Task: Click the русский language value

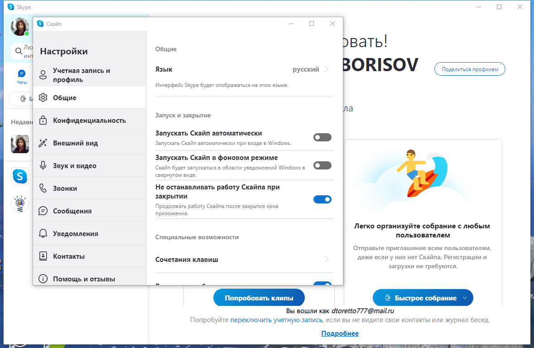Action: pos(306,69)
